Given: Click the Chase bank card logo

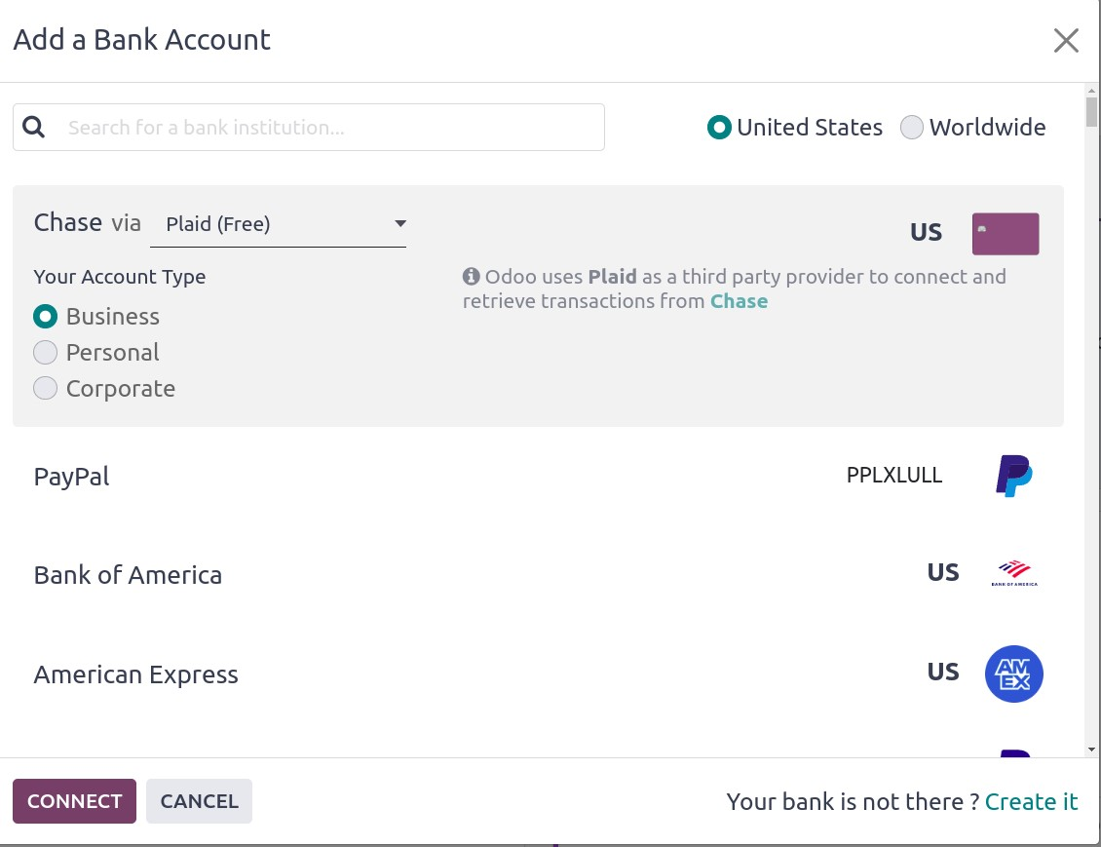Looking at the screenshot, I should coord(1006,234).
